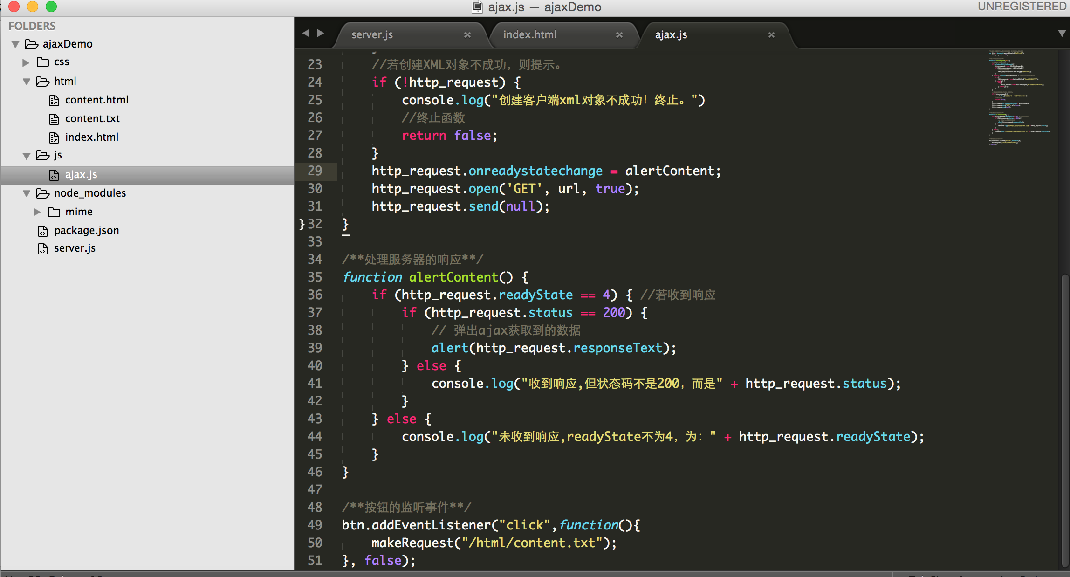Click the "click" string on line 49
The width and height of the screenshot is (1070, 577).
pyautogui.click(x=525, y=525)
